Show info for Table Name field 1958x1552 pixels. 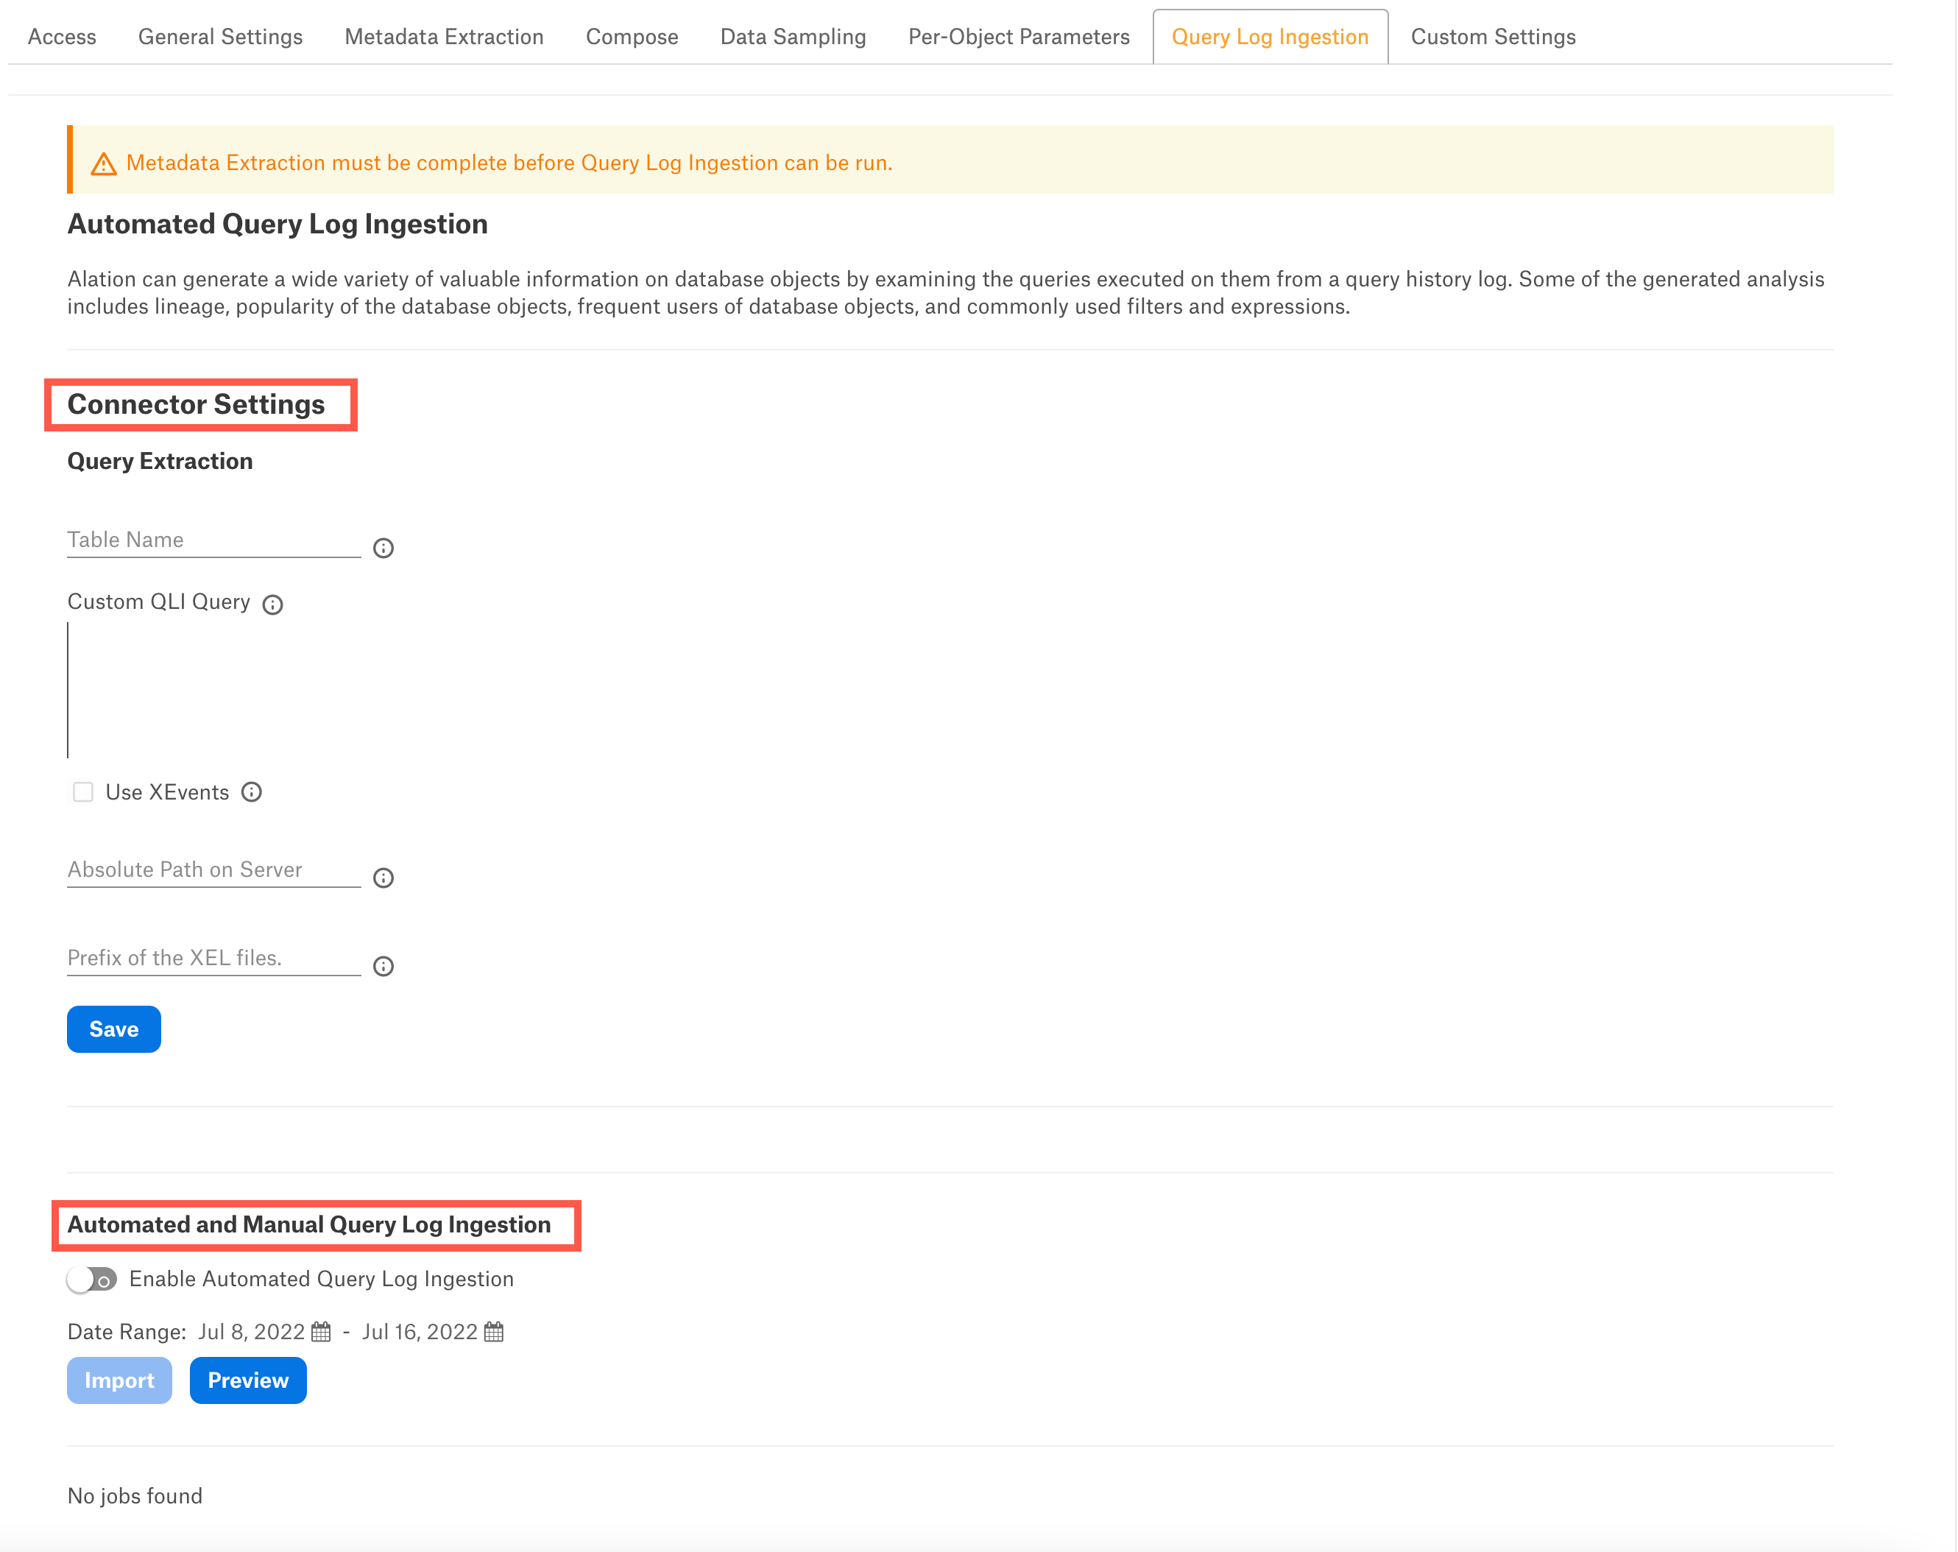pos(384,548)
